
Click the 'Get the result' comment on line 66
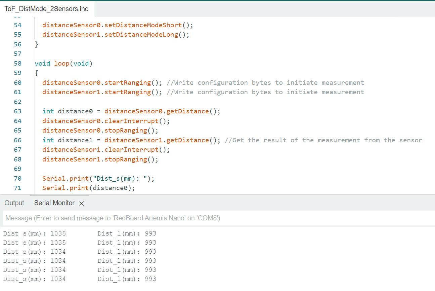click(x=323, y=140)
